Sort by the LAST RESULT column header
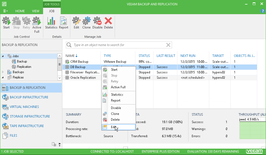266x155 pixels. pos(166,56)
